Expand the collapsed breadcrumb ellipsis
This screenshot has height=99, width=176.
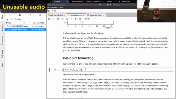point(11,19)
